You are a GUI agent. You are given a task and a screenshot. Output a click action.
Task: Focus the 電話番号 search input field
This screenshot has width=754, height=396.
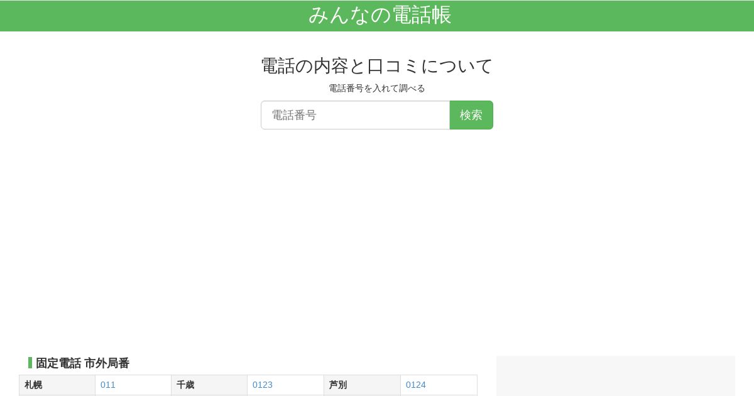(x=356, y=115)
